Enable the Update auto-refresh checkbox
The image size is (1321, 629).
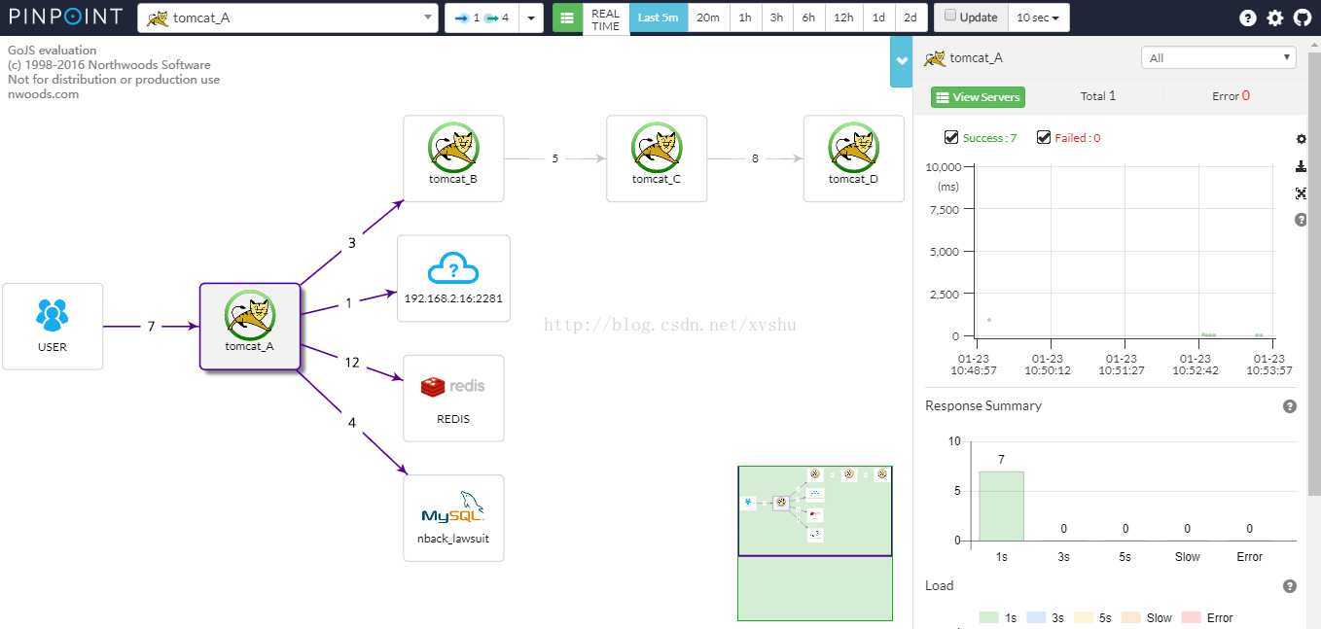coord(950,16)
